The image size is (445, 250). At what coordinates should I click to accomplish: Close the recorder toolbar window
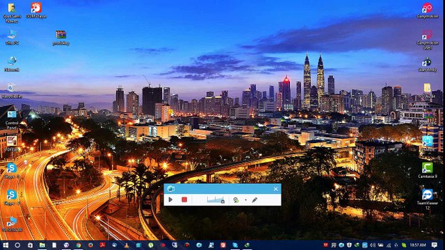point(275,189)
